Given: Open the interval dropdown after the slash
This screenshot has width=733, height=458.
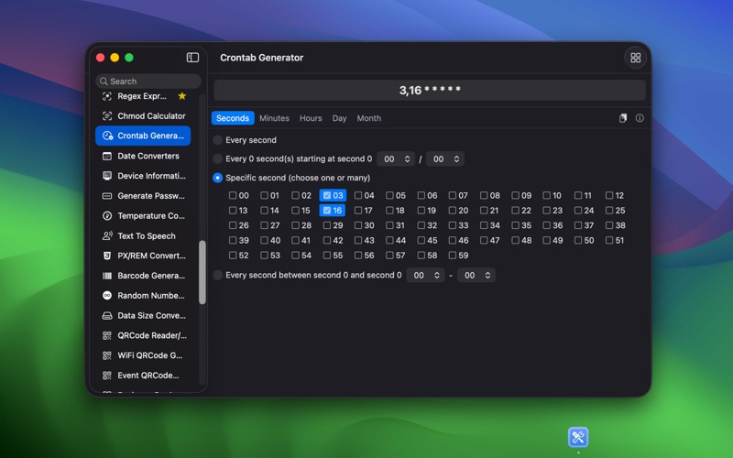Looking at the screenshot, I should pos(445,159).
